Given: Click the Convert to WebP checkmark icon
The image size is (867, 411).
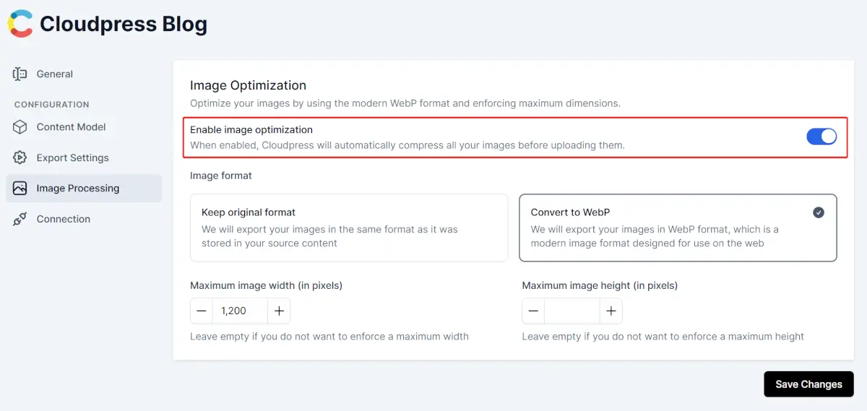Looking at the screenshot, I should [819, 212].
